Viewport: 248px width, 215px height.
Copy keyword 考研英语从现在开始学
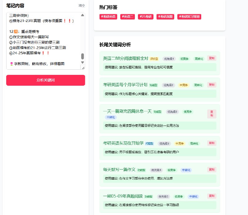[x=212, y=143]
